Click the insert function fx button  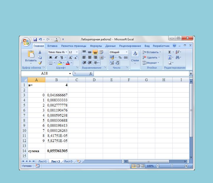click(91, 74)
